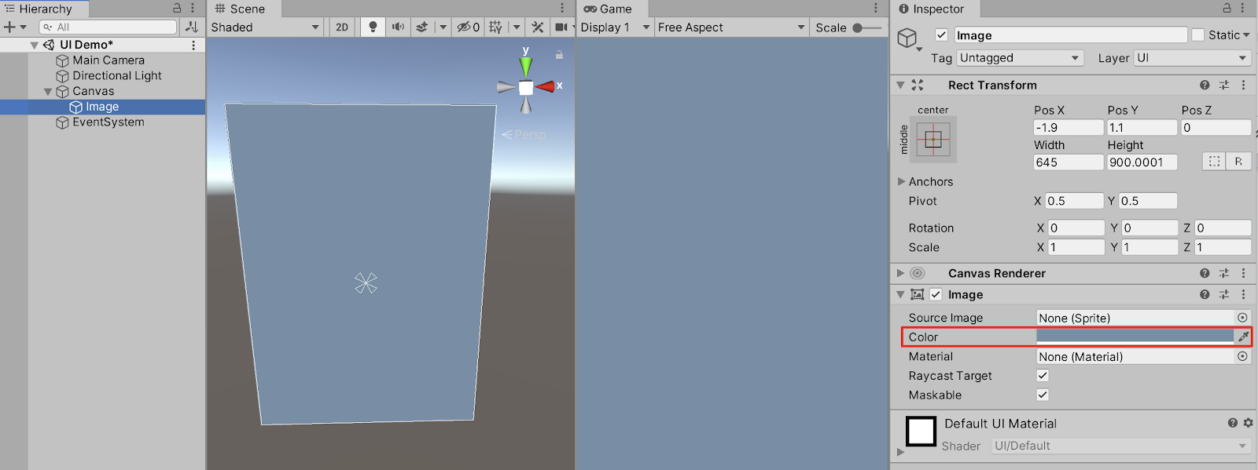Expand the Canvas Renderer component
This screenshot has height=470, width=1258.
click(901, 273)
